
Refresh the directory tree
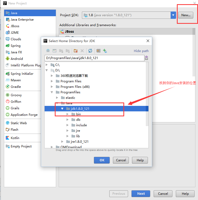[x=90, y=51]
